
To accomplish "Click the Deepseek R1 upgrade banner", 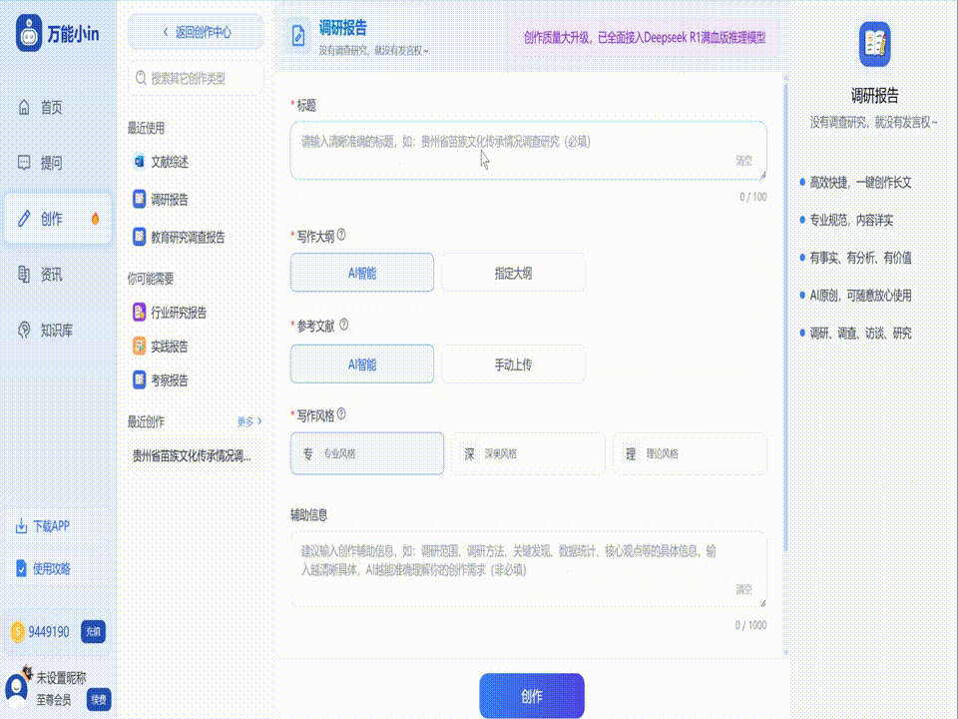I will tap(645, 37).
